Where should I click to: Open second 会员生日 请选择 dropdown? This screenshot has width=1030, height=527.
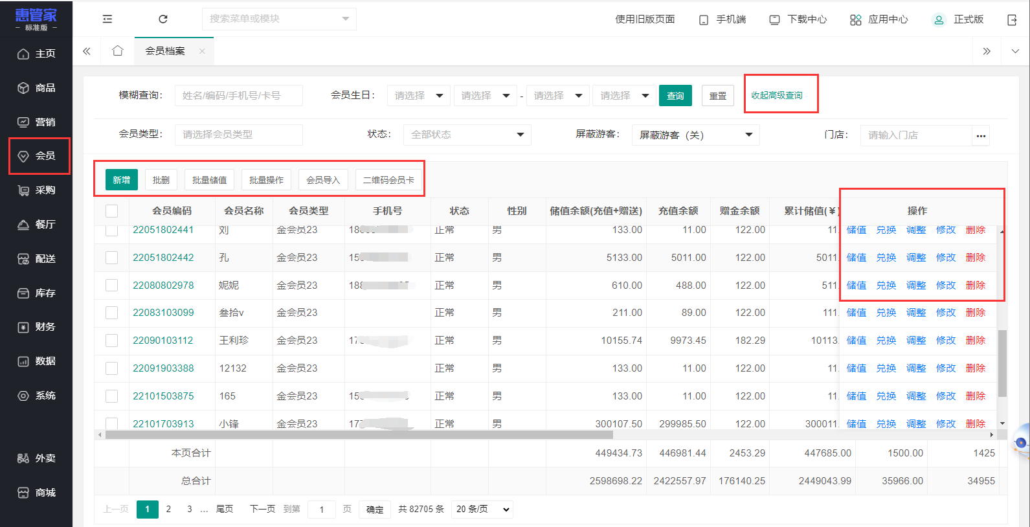tap(486, 96)
